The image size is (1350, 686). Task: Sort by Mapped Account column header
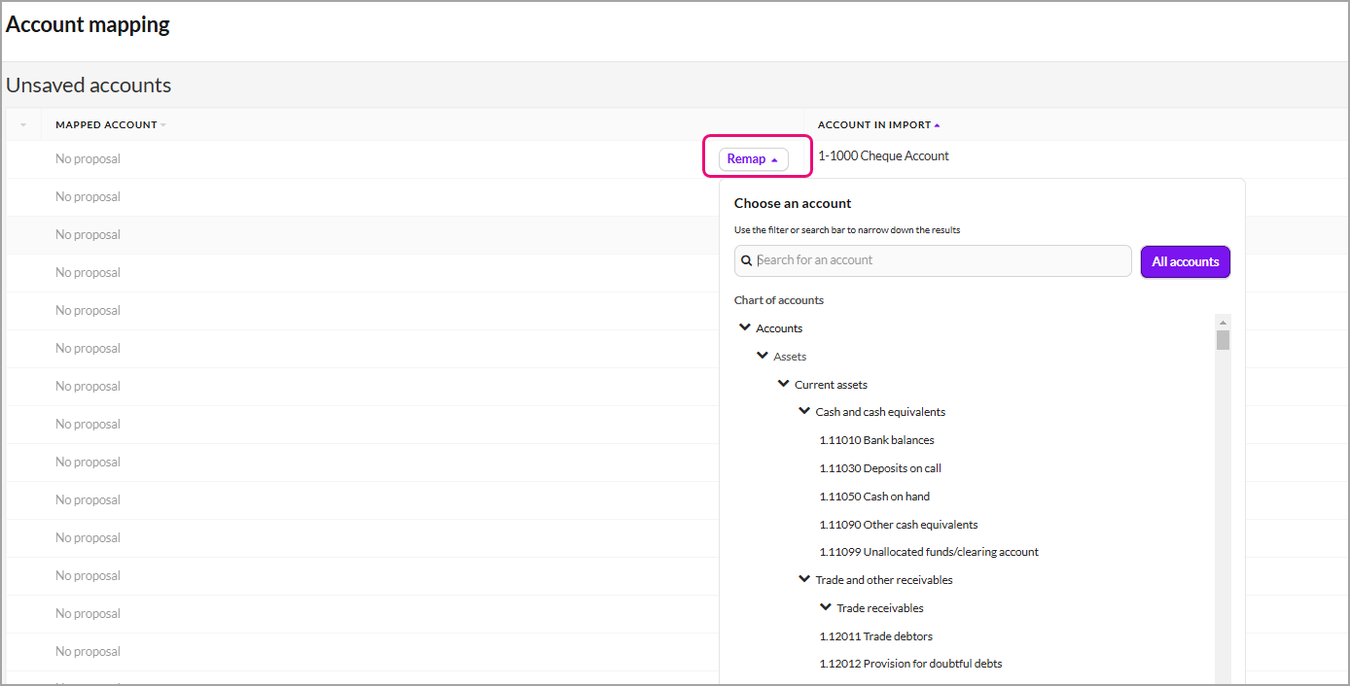click(x=106, y=125)
